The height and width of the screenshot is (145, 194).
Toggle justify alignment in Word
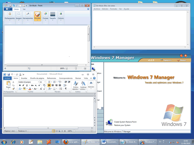[x=60, y=85]
